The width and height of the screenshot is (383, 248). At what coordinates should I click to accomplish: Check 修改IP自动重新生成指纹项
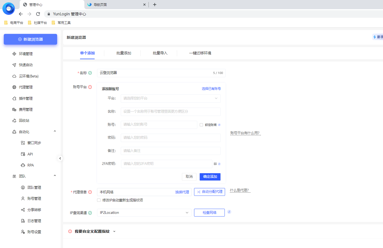pos(99,200)
